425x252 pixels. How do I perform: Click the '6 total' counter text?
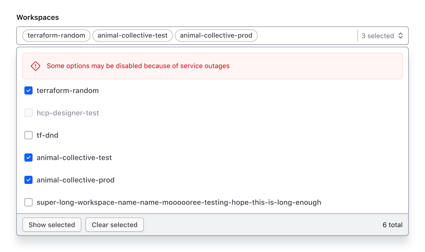392,225
